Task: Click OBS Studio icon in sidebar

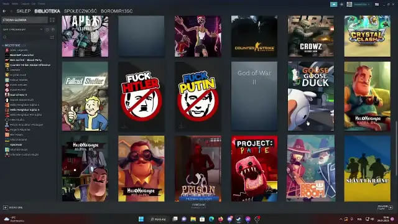Action: 7,119
